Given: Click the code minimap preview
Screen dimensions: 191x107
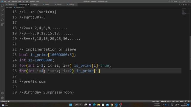Looking at the screenshot, I should pos(184,12).
